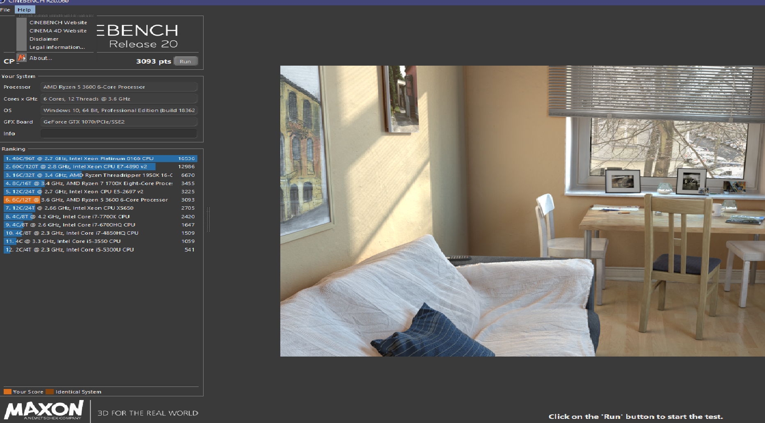Click the Run button for CPU test
This screenshot has height=423, width=765.
coord(186,61)
